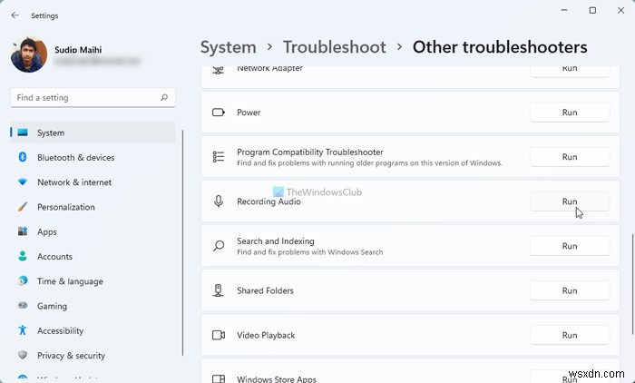Open Time & language settings
The image size is (635, 383).
pos(70,281)
